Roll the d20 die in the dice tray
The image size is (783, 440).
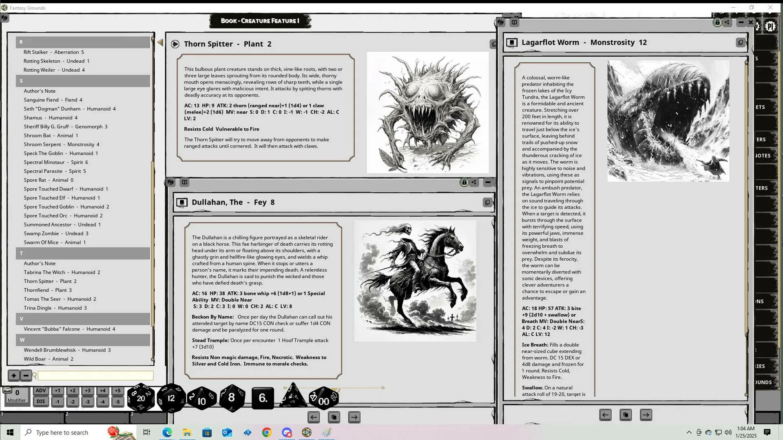point(141,398)
